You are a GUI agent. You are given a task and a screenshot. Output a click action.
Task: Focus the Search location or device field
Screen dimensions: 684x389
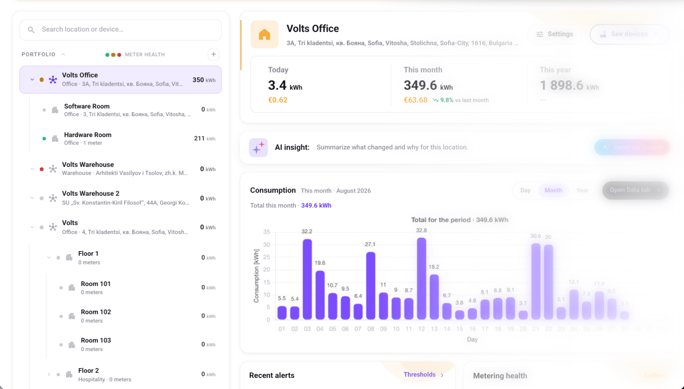121,30
